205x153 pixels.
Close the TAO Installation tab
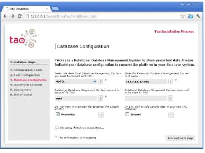tap(47, 9)
